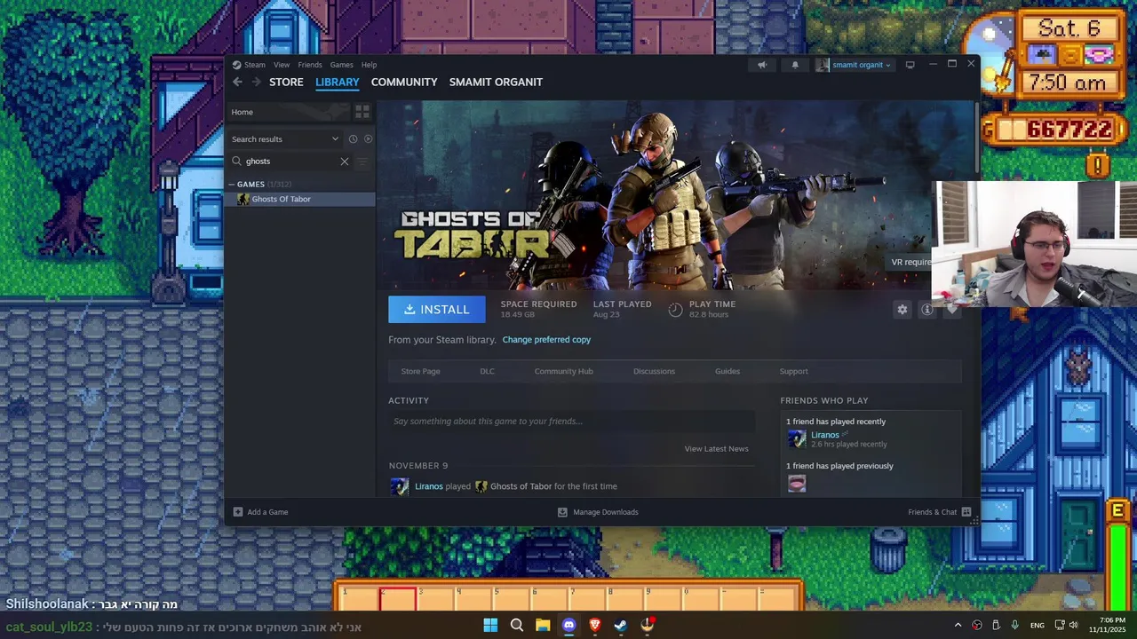The image size is (1137, 639).
Task: Click the library page vertical scrollbar
Action: pos(977,138)
